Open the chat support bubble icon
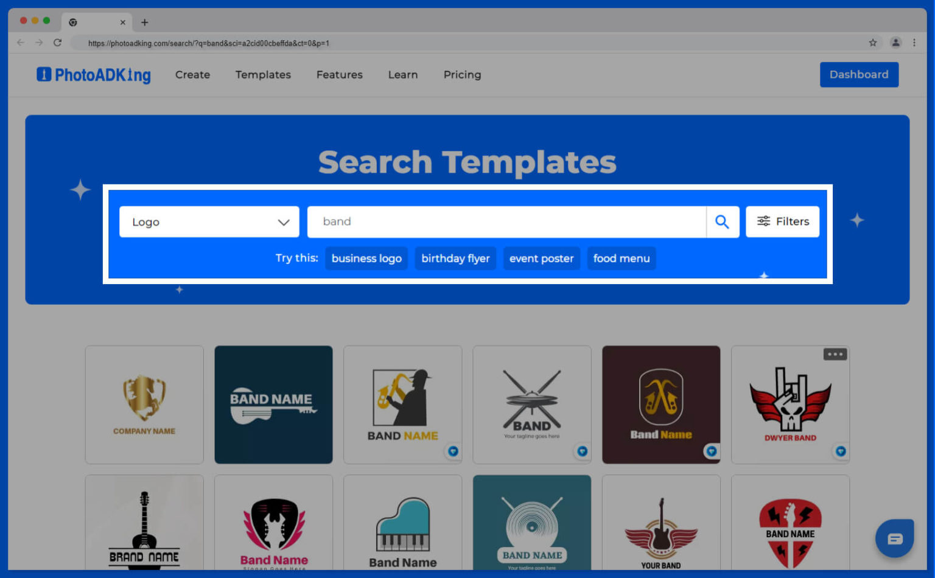The height and width of the screenshot is (578, 935). (894, 538)
